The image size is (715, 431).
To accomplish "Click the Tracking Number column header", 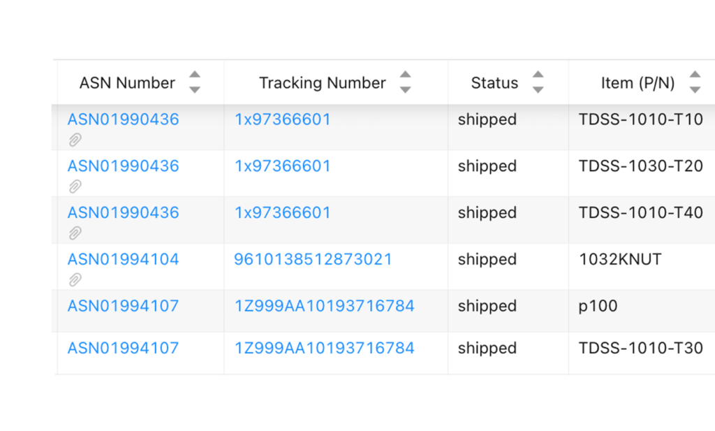I will pos(322,83).
